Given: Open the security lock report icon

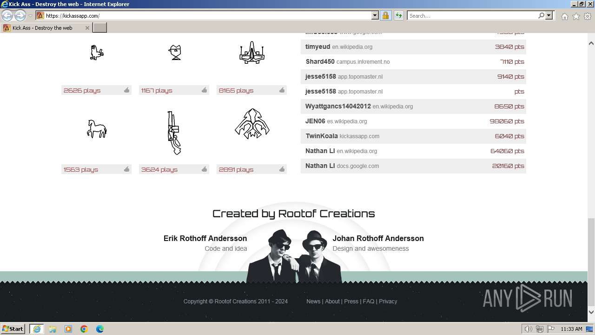Looking at the screenshot, I should click(385, 15).
